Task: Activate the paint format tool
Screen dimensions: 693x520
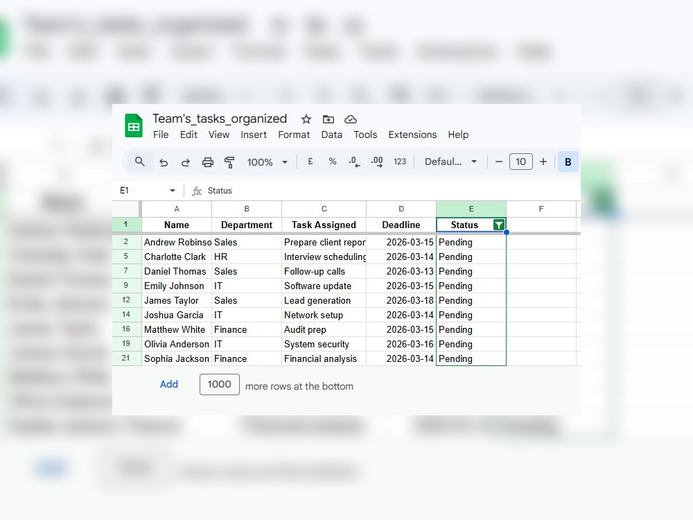Action: (229, 162)
